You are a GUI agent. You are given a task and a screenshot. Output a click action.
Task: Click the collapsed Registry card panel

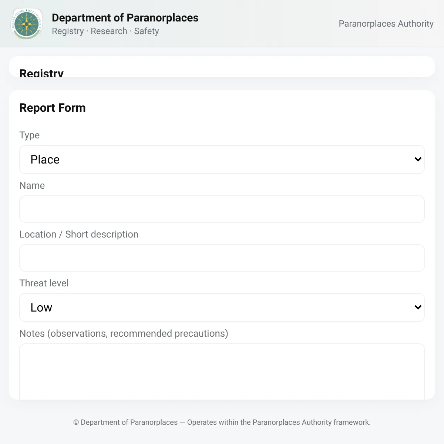pos(222,67)
